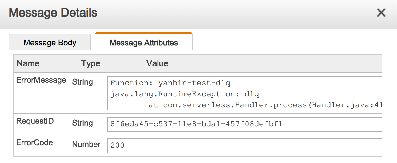Select the ErrorMessage attribute name

point(41,80)
